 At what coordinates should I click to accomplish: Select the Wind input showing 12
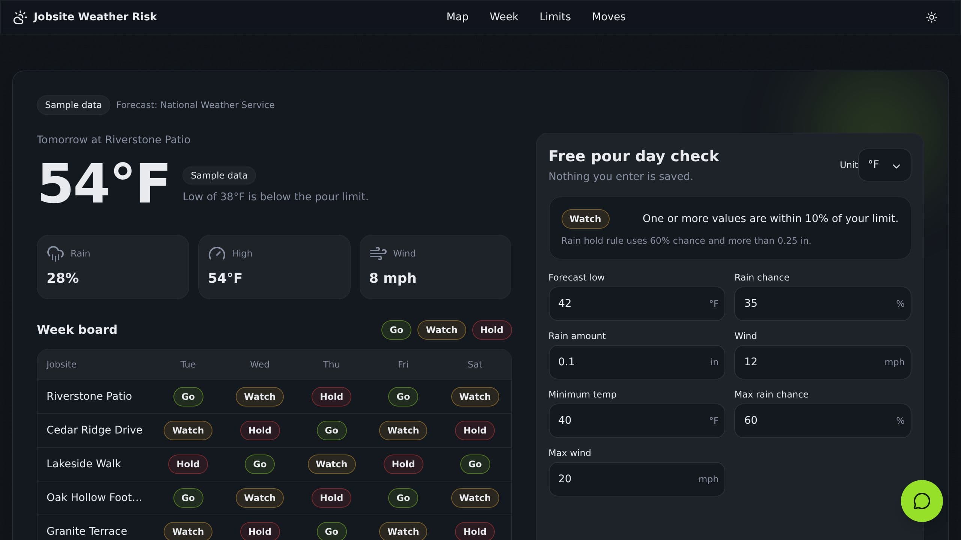coord(822,362)
